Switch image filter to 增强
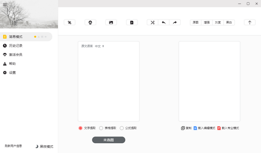 (x=207, y=22)
